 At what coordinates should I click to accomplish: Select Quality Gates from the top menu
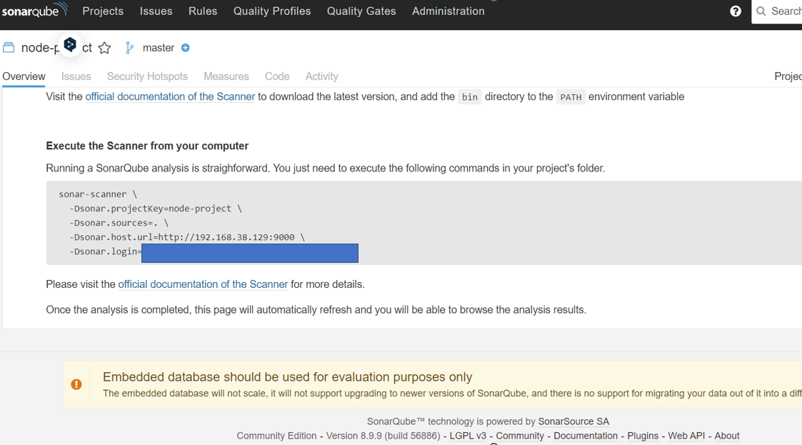pos(361,11)
